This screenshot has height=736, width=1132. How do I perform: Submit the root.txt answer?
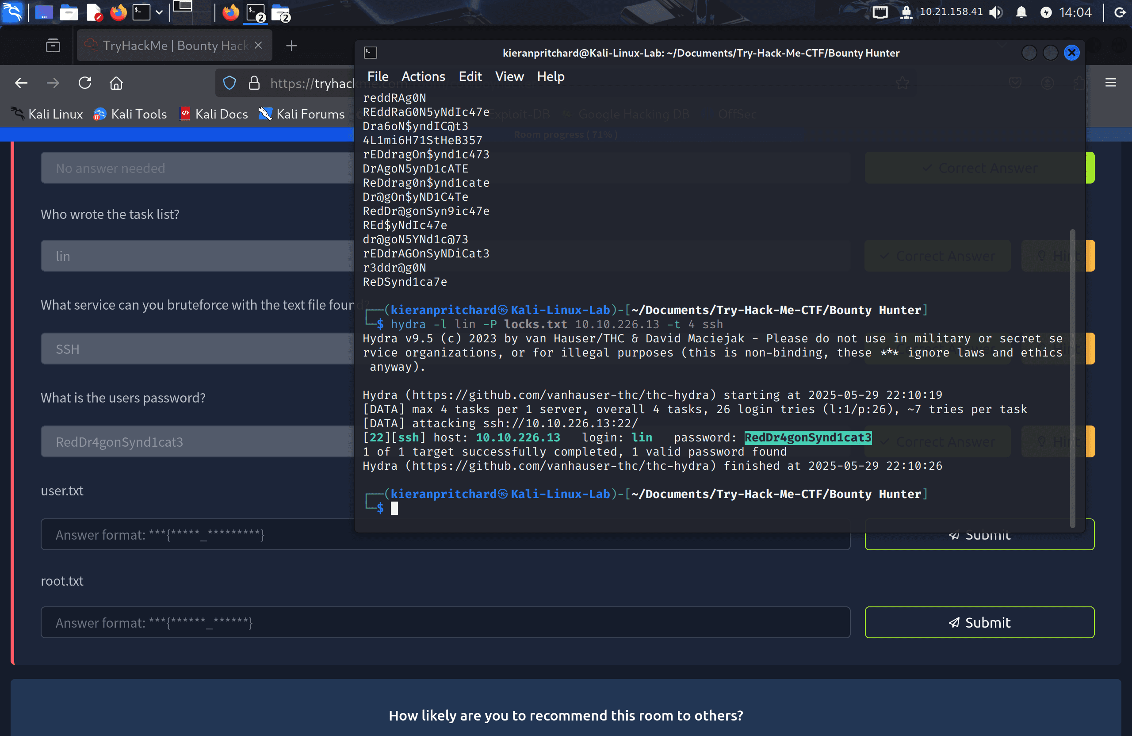coord(979,622)
